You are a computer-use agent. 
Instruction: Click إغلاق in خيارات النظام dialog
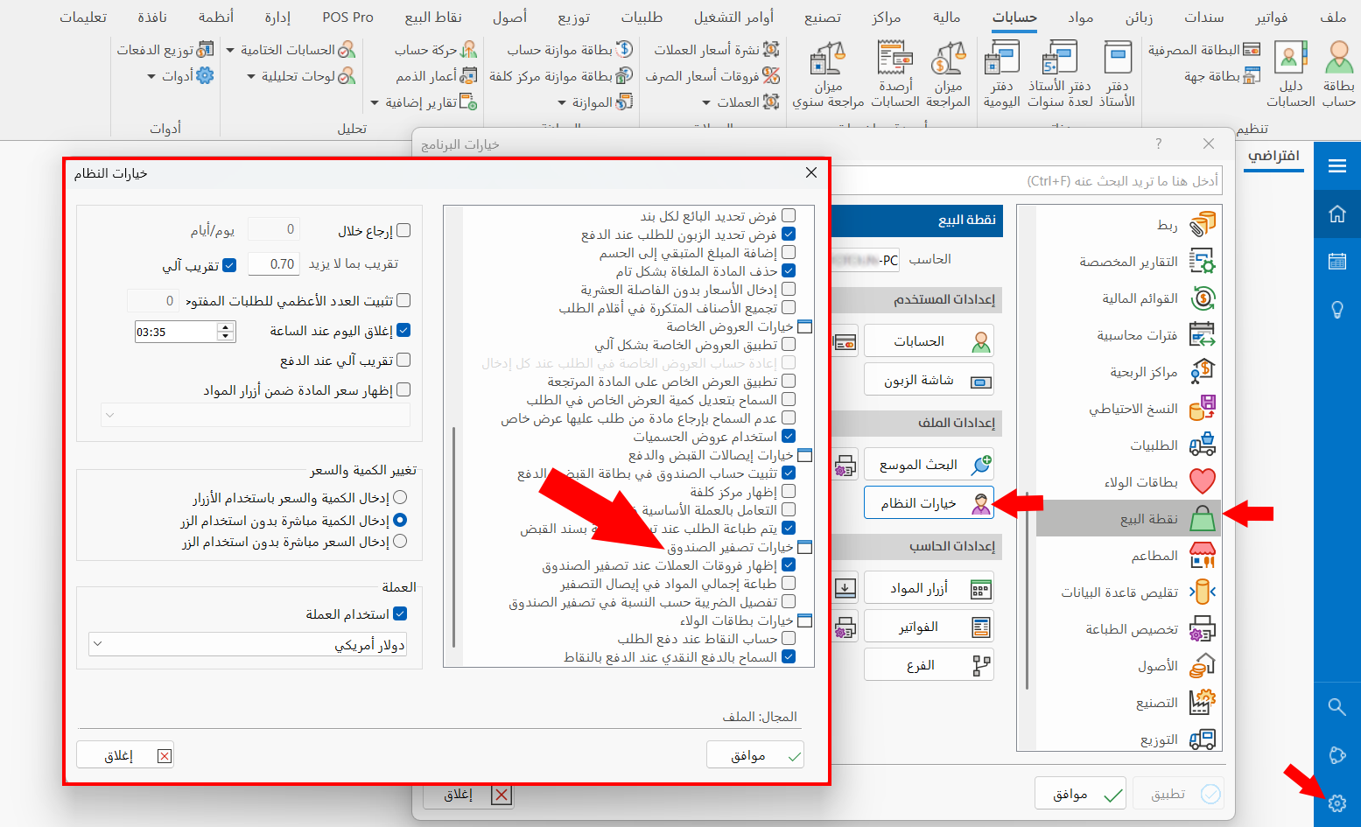125,755
